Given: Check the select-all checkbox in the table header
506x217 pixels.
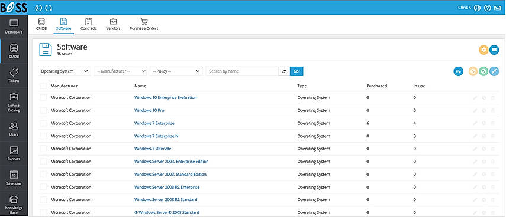Looking at the screenshot, I should [x=43, y=86].
